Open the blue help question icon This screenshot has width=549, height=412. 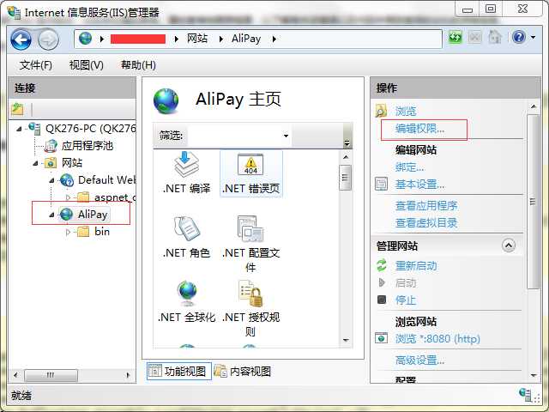(518, 37)
